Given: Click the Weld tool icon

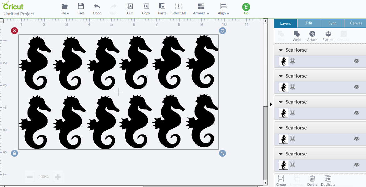Looking at the screenshot, I should click(297, 34).
